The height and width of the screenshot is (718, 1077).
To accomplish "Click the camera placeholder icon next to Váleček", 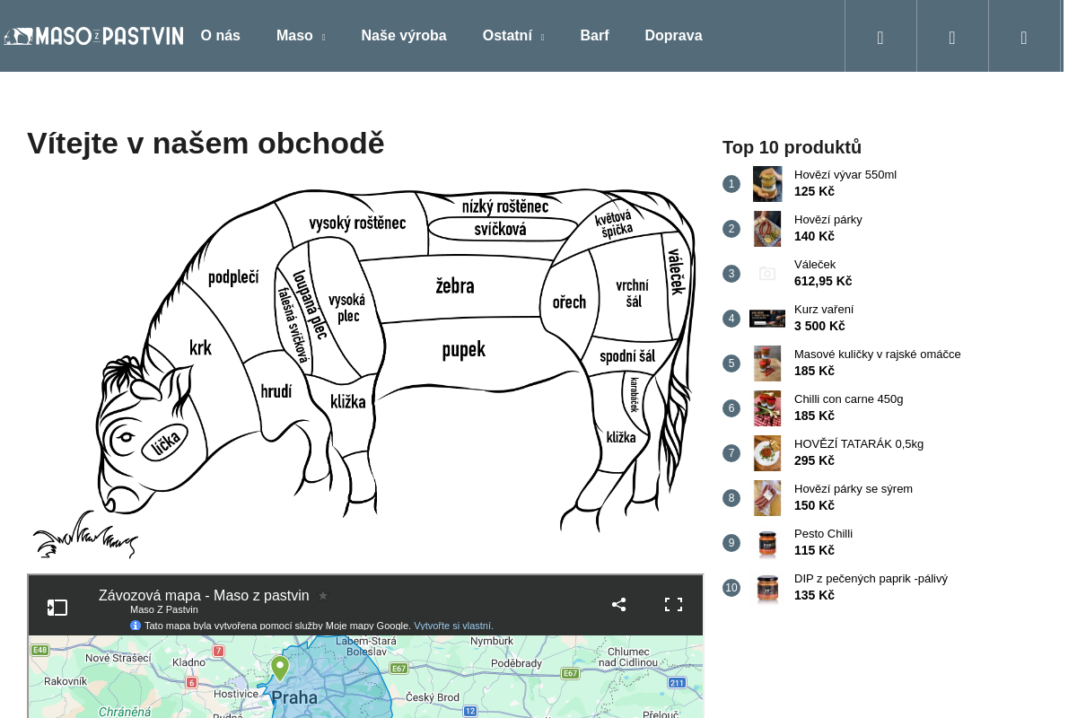I will click(767, 274).
